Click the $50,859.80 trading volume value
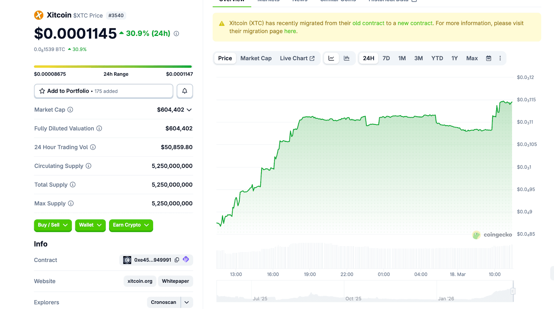 point(177,147)
